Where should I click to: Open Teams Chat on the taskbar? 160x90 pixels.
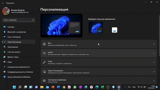[36, 87]
